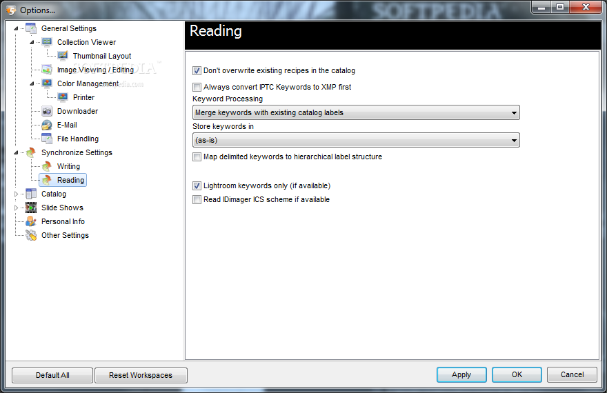
Task: Click the Downloader camera icon
Action: (x=47, y=111)
